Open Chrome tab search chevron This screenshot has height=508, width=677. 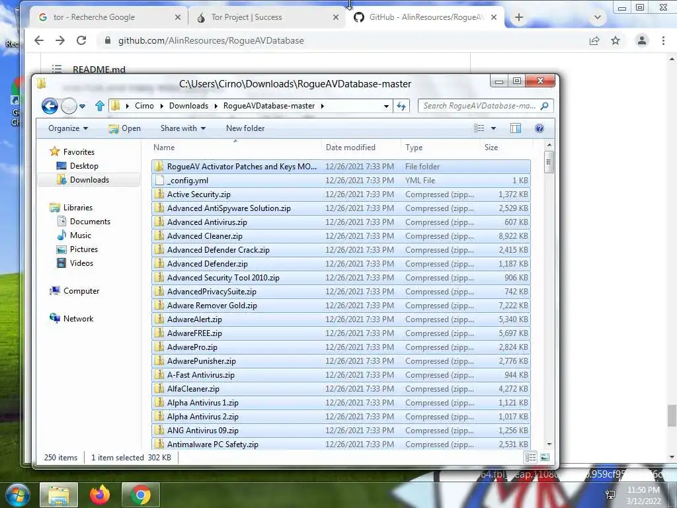tap(598, 17)
